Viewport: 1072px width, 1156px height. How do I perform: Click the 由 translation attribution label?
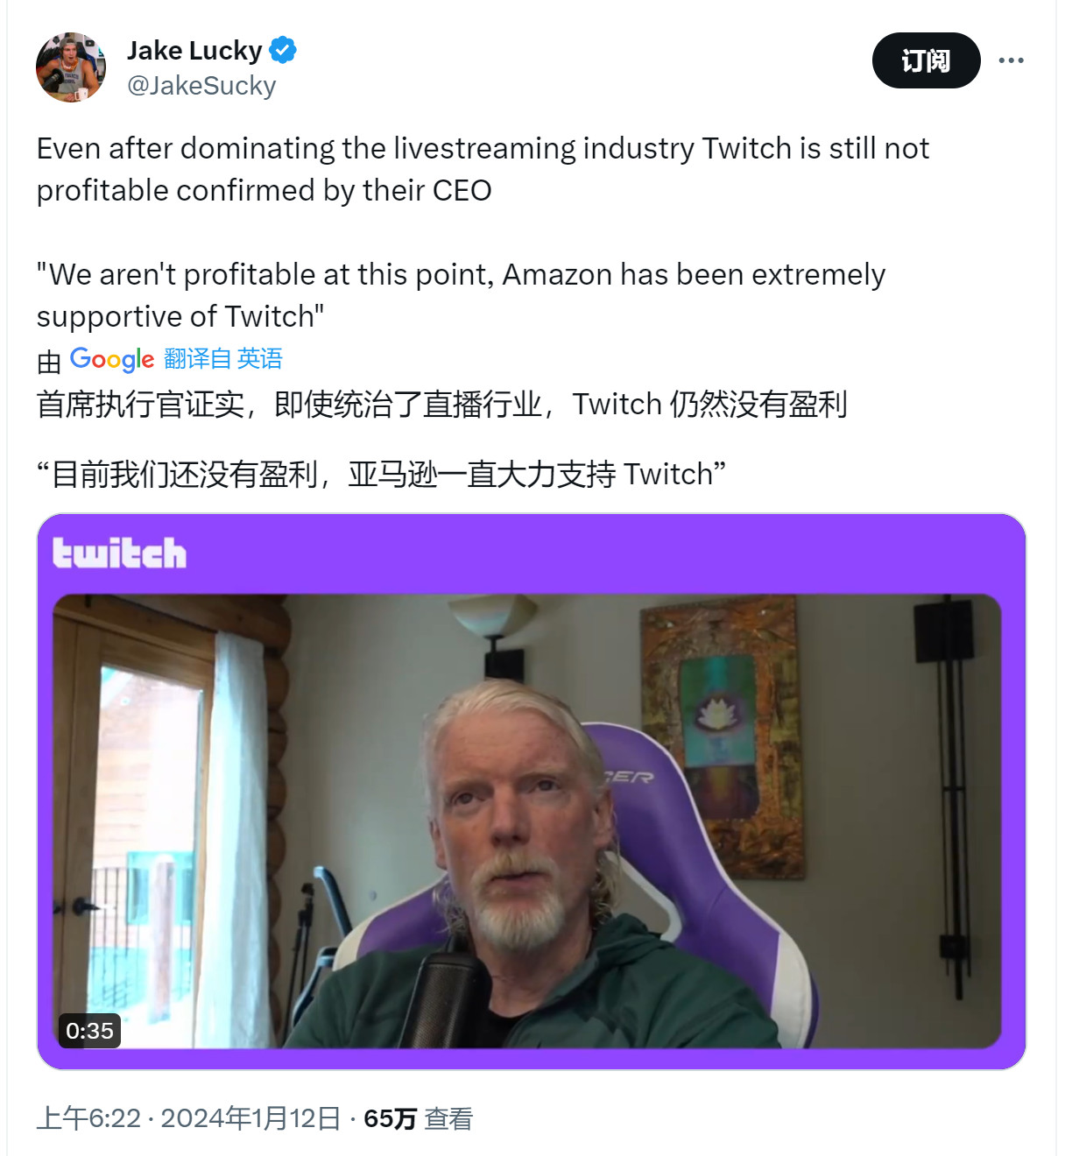tap(49, 361)
